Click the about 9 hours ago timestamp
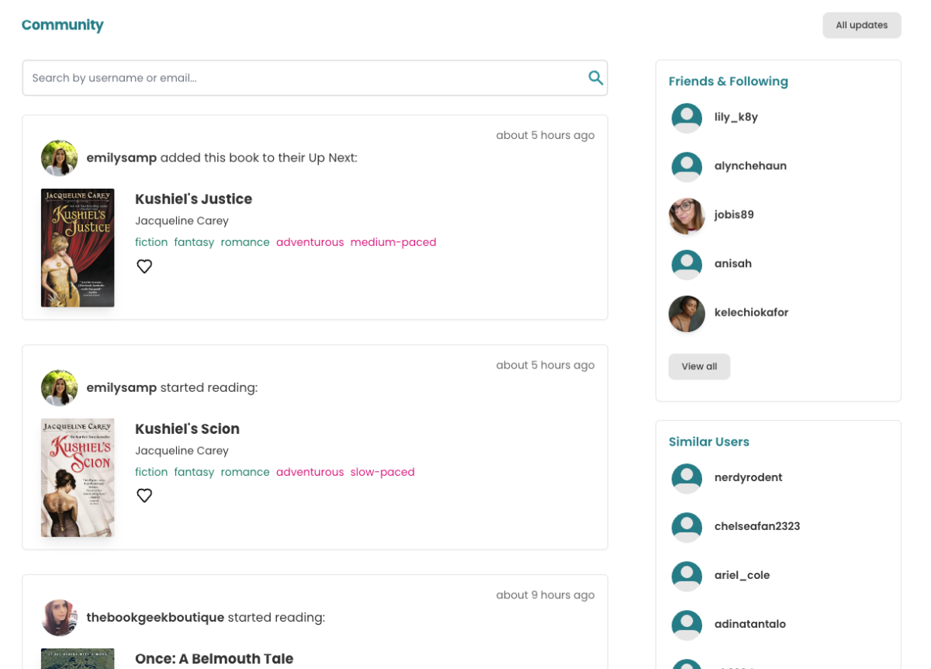 tap(545, 595)
